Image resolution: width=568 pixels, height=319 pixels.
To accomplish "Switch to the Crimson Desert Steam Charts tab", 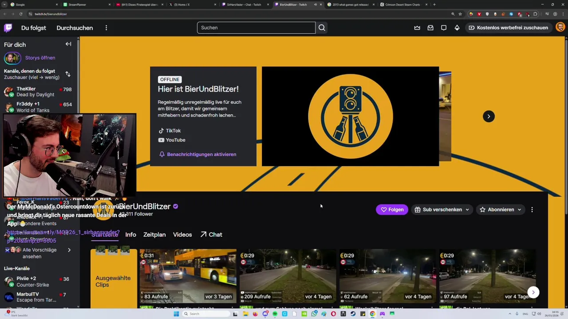I will pyautogui.click(x=403, y=4).
